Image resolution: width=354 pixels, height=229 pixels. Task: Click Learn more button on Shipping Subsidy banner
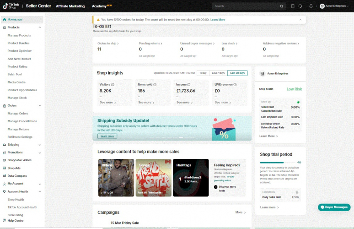pyautogui.click(x=107, y=136)
